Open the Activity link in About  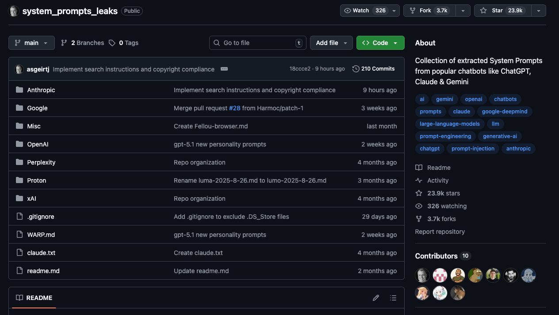pos(437,180)
